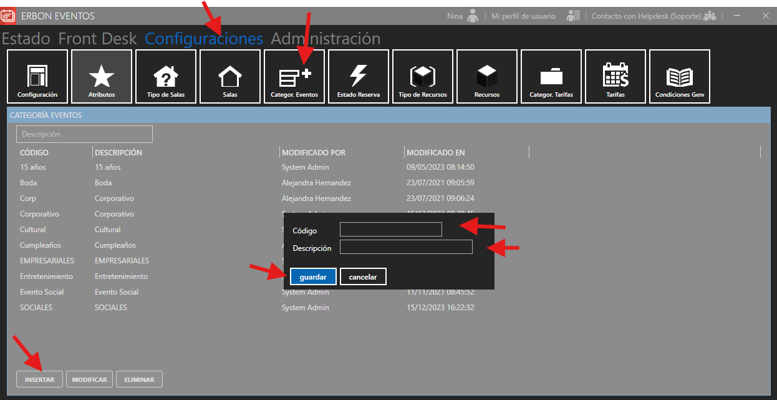Screen dimensions: 777x400
Task: Select the Estado Reserva lightning icon
Action: 359,77
